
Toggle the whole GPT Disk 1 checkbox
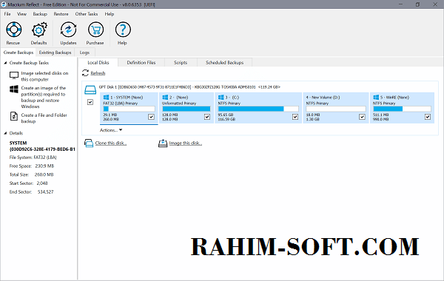[90, 102]
